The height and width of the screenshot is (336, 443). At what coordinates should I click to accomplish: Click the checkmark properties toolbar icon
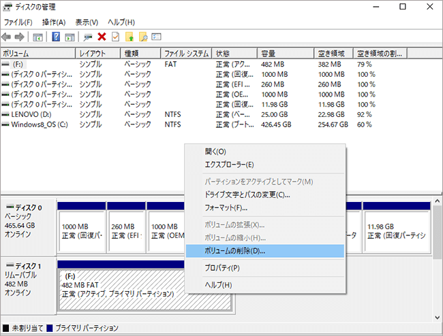(x=116, y=37)
